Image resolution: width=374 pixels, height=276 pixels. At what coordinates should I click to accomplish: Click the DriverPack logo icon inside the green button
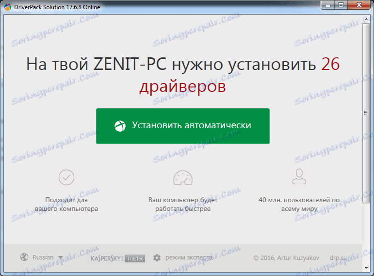[120, 126]
